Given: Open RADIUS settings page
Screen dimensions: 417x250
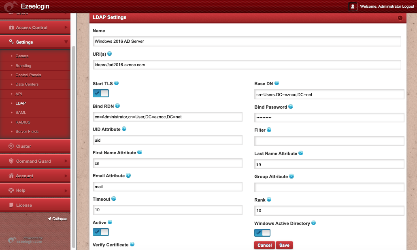Looking at the screenshot, I should tap(23, 122).
